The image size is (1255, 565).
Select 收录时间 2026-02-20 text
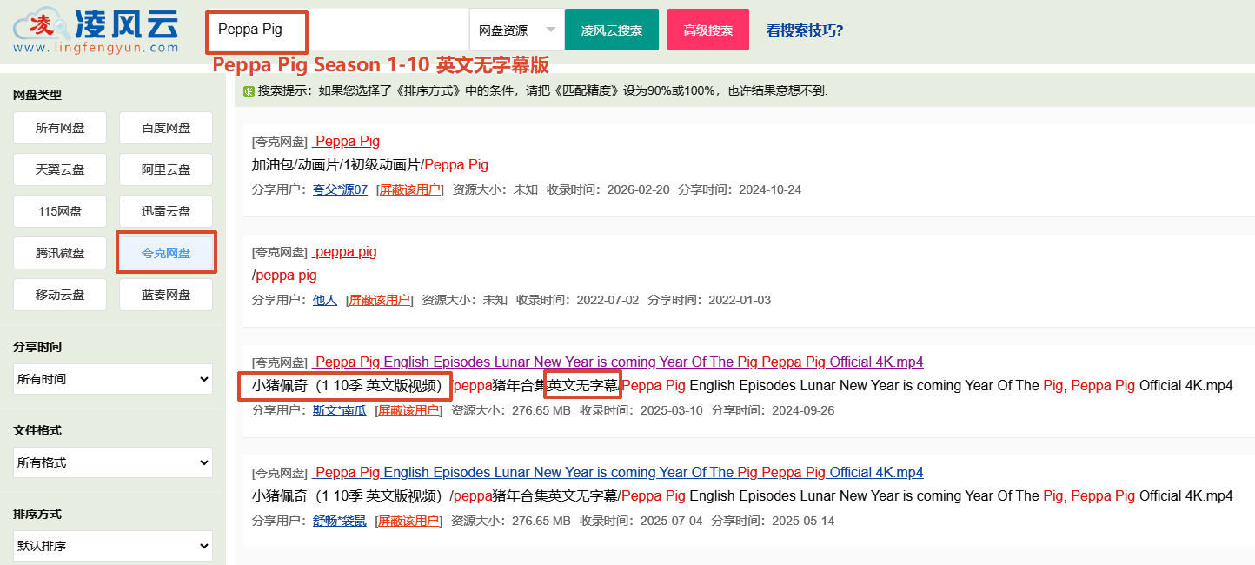(608, 189)
